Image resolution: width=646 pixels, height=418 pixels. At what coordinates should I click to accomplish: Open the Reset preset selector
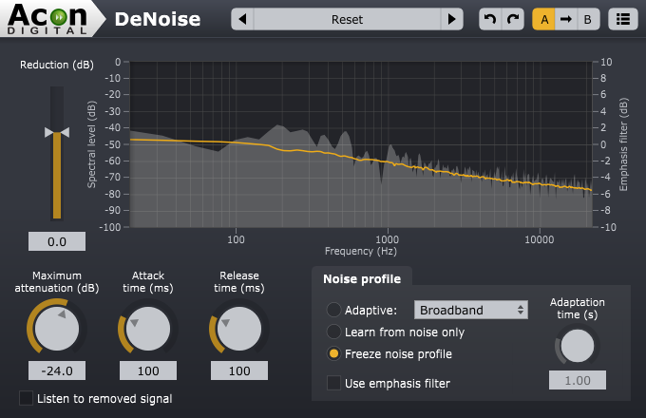[348, 19]
